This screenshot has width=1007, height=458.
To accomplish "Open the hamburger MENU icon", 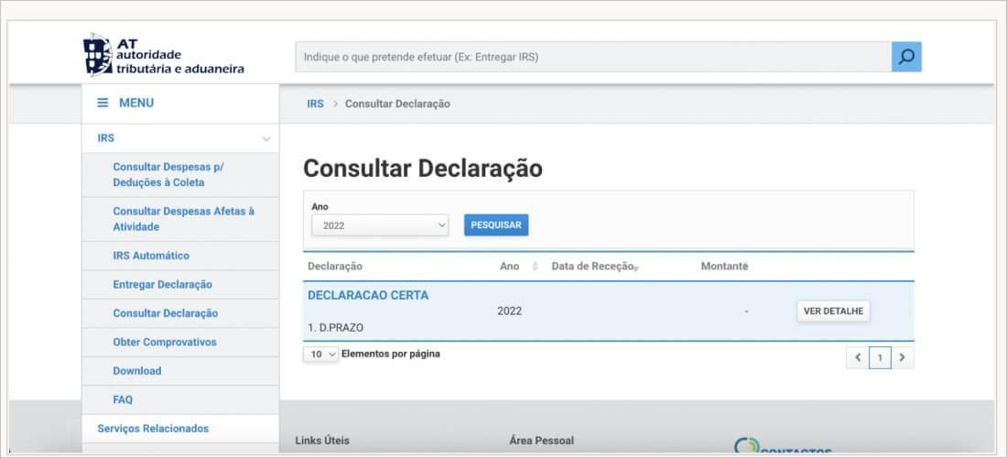I will coord(103,104).
